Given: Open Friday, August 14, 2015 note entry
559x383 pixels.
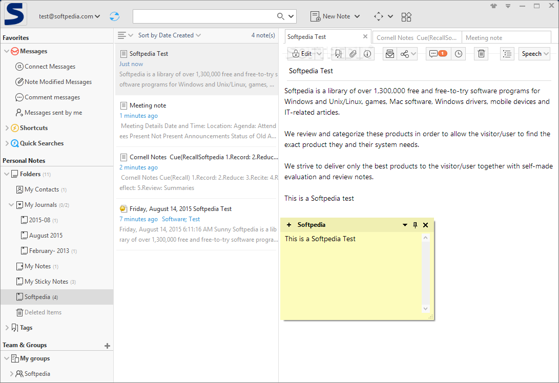Looking at the screenshot, I should click(x=197, y=224).
